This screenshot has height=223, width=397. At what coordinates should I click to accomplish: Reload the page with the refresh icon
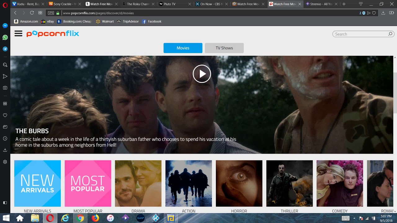tap(32, 13)
